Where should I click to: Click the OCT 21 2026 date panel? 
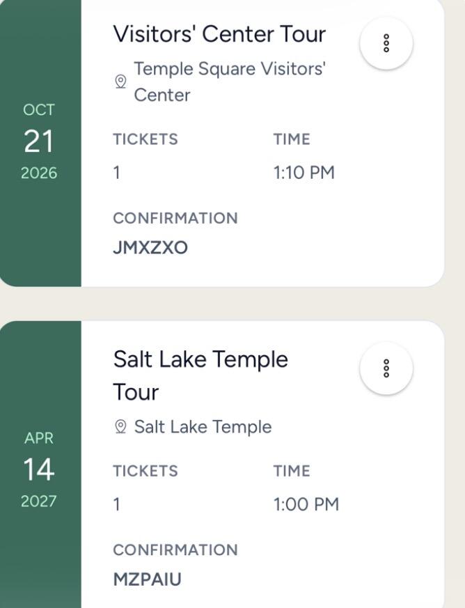click(40, 141)
